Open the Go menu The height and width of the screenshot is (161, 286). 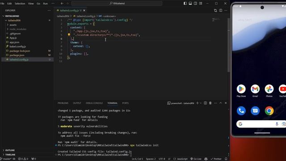(38, 4)
